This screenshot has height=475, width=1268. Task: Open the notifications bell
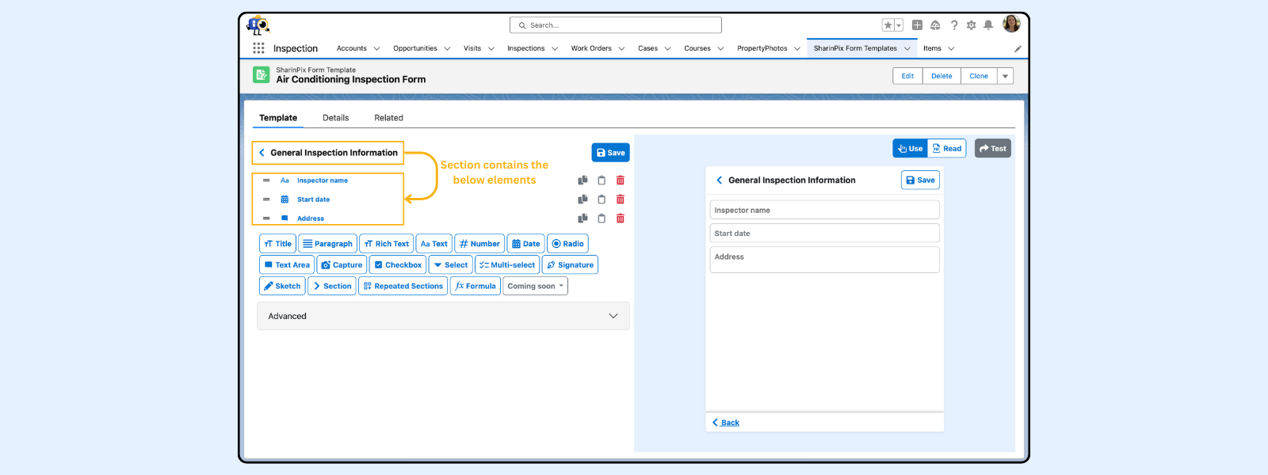point(988,25)
